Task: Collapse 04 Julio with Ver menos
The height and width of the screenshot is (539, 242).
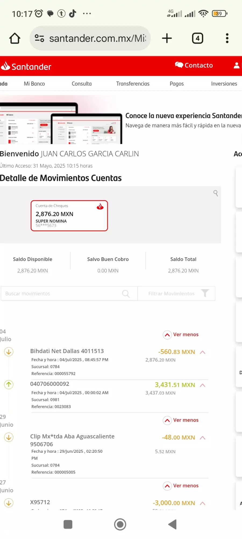Action: 181,335
